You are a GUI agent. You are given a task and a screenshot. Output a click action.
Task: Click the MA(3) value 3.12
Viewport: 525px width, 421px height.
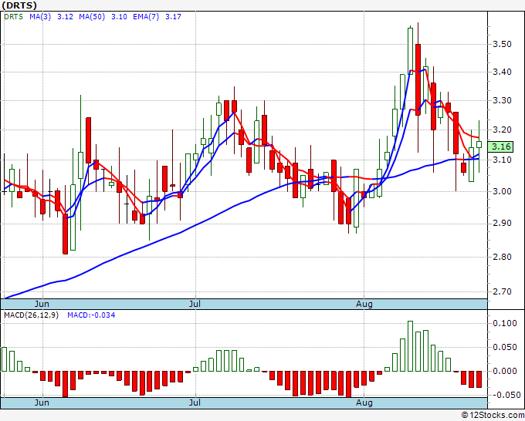pos(65,17)
